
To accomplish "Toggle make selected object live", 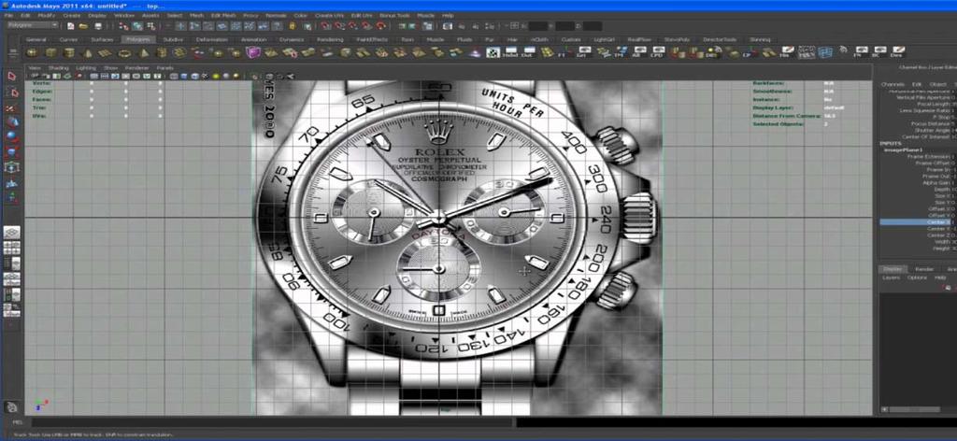I will click(381, 26).
